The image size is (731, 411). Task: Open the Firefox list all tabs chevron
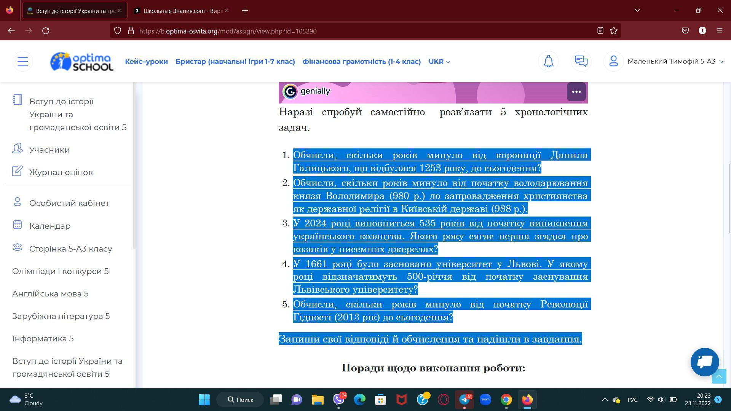[637, 10]
